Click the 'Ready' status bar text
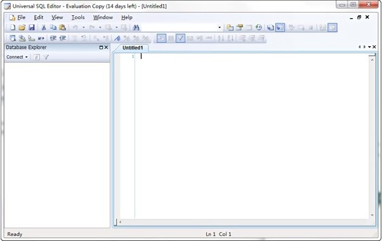 click(x=15, y=234)
